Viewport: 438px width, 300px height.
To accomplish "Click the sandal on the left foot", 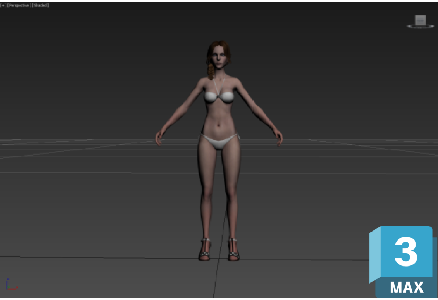I will tap(205, 250).
